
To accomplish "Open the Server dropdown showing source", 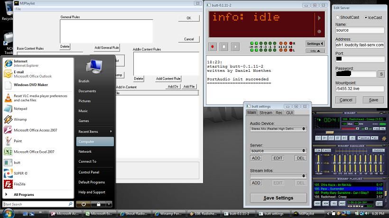I will click(x=278, y=151).
